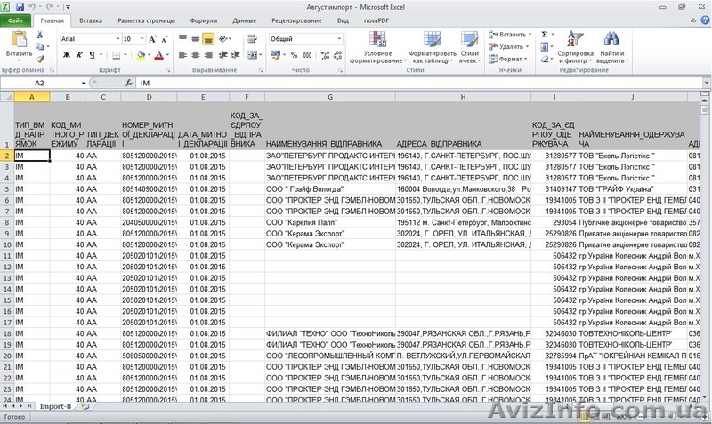Switch to the Формулы ribbon tab
712x424 pixels.
(x=203, y=20)
